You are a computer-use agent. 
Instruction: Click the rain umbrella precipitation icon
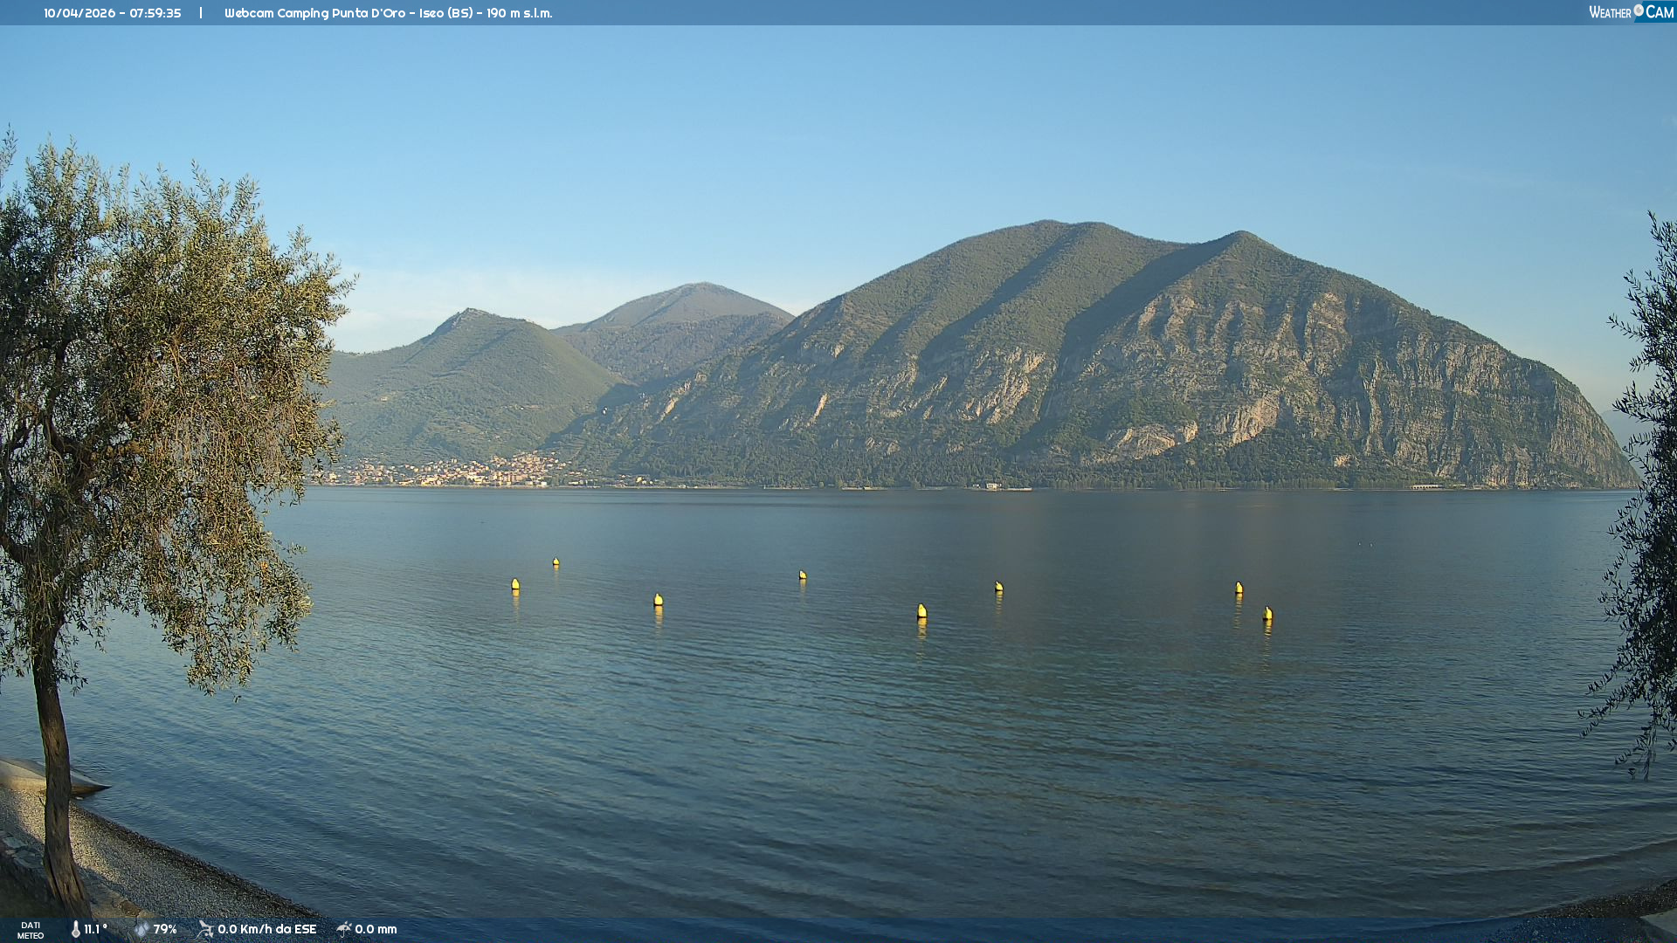click(344, 929)
